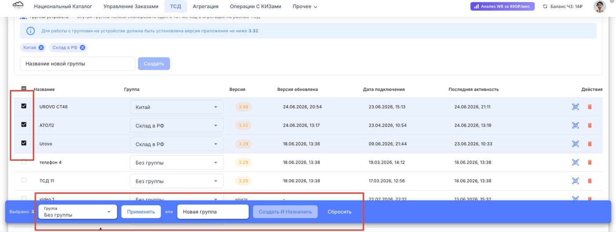Image resolution: width=616 pixels, height=232 pixels.
Task: Switch to the Агрегация tab
Action: pyautogui.click(x=205, y=7)
